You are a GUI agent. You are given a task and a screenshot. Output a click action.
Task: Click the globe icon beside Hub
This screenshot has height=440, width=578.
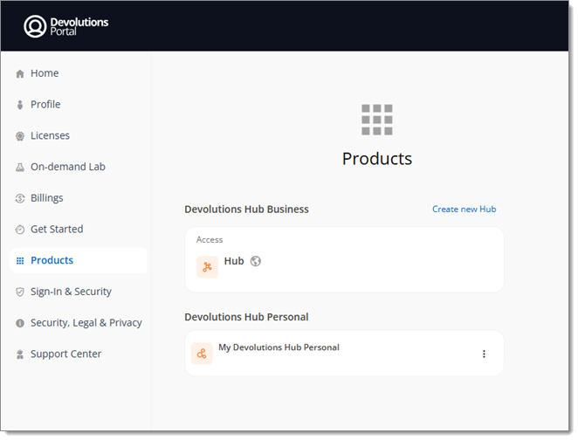click(x=256, y=261)
